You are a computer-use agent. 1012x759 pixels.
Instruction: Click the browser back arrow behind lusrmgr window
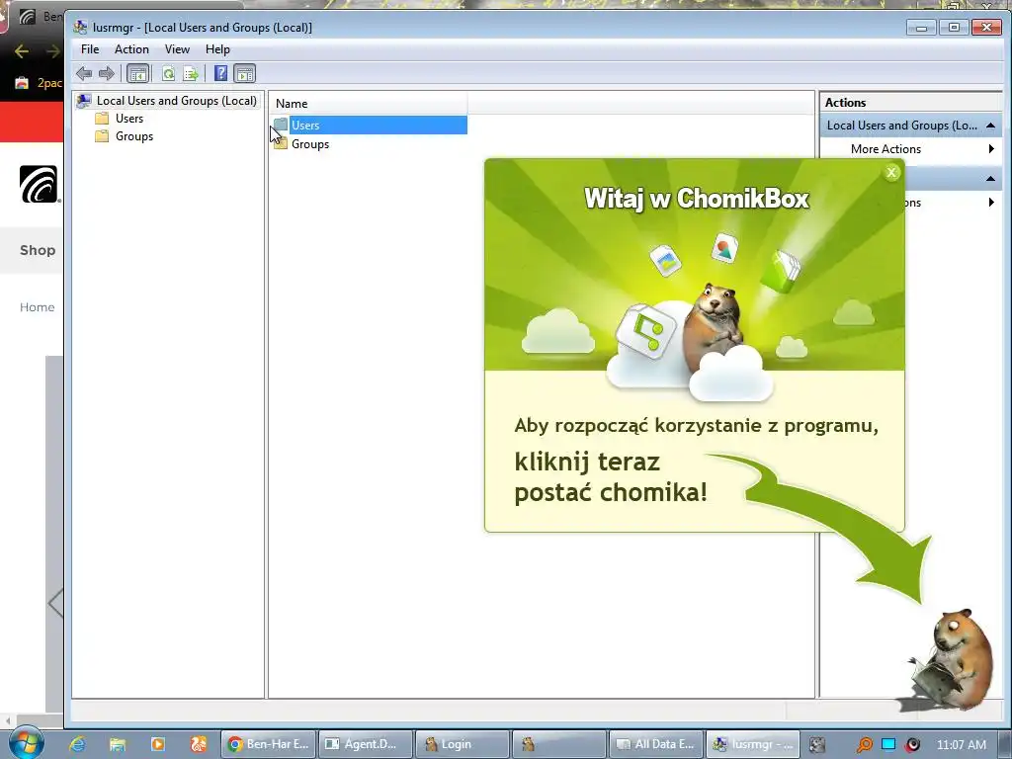click(22, 51)
